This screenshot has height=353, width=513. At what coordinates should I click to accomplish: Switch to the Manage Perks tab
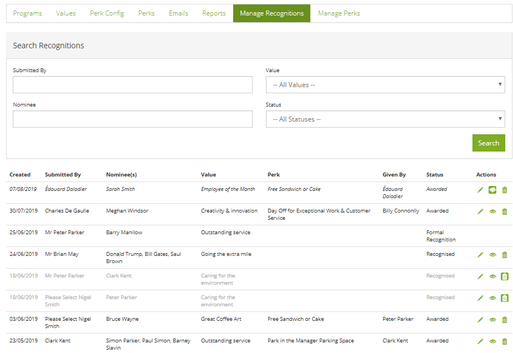pos(339,13)
